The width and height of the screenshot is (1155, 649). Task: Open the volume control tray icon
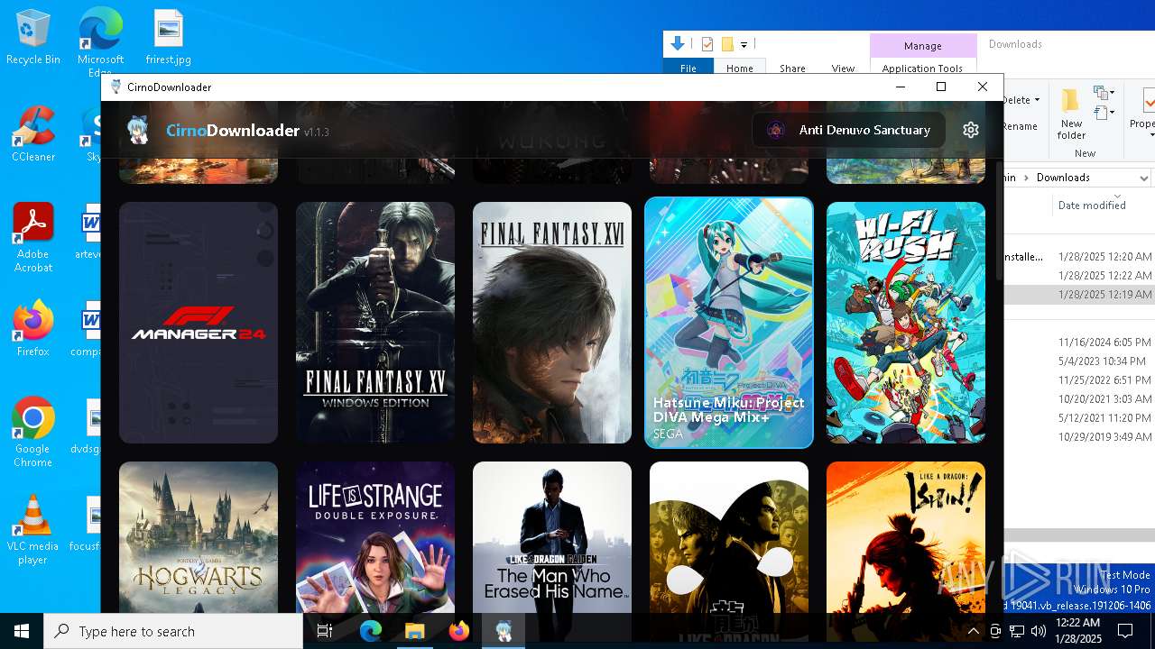click(1039, 631)
